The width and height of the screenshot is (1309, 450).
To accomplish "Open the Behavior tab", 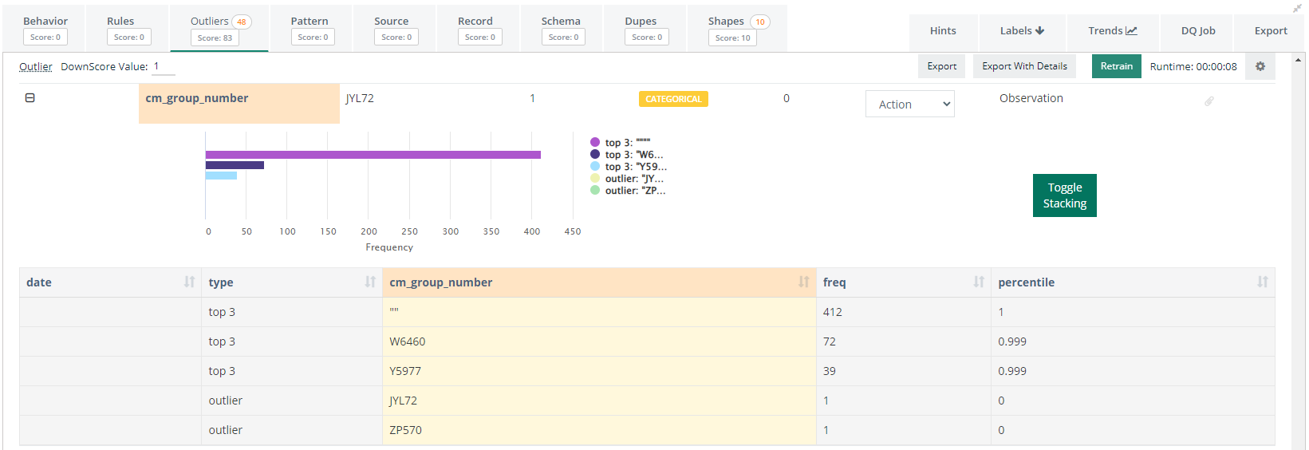I will click(x=45, y=29).
